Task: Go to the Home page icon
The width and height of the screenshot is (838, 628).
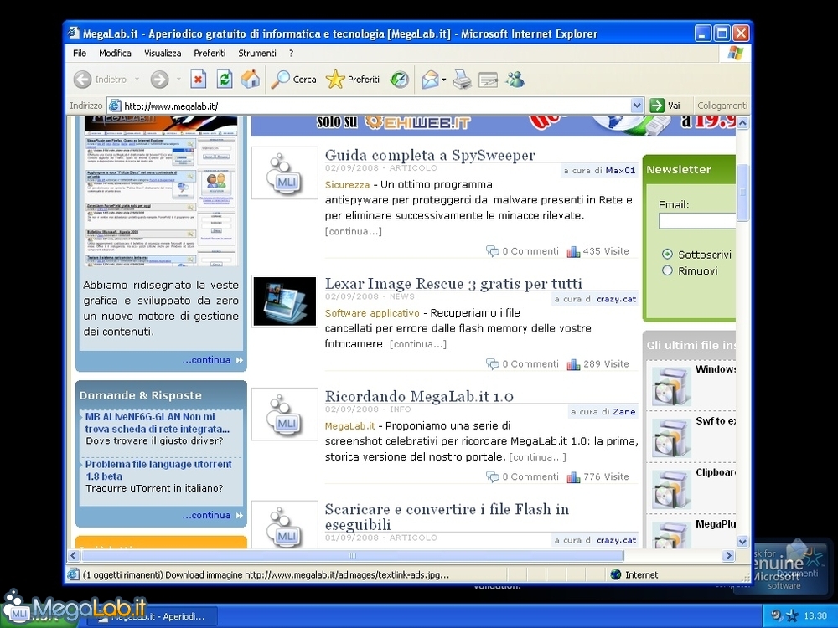Action: point(251,80)
